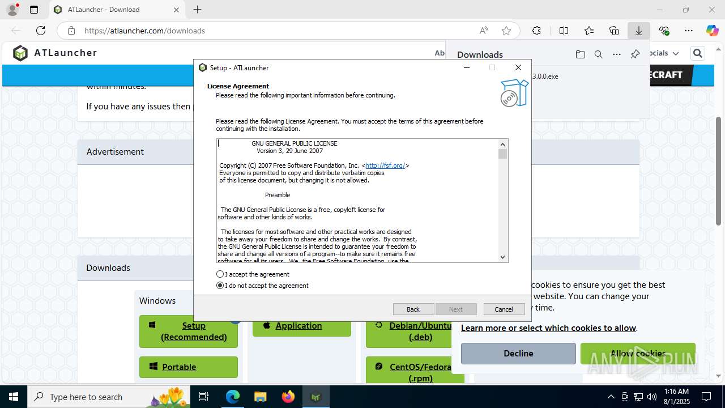Refresh the browser page
The height and width of the screenshot is (408, 725).
(x=41, y=31)
